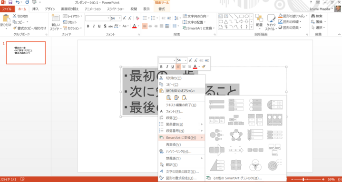This screenshot has width=342, height=182.
Task: Click Format Painter brush in mini toolbar
Action: [204, 67]
